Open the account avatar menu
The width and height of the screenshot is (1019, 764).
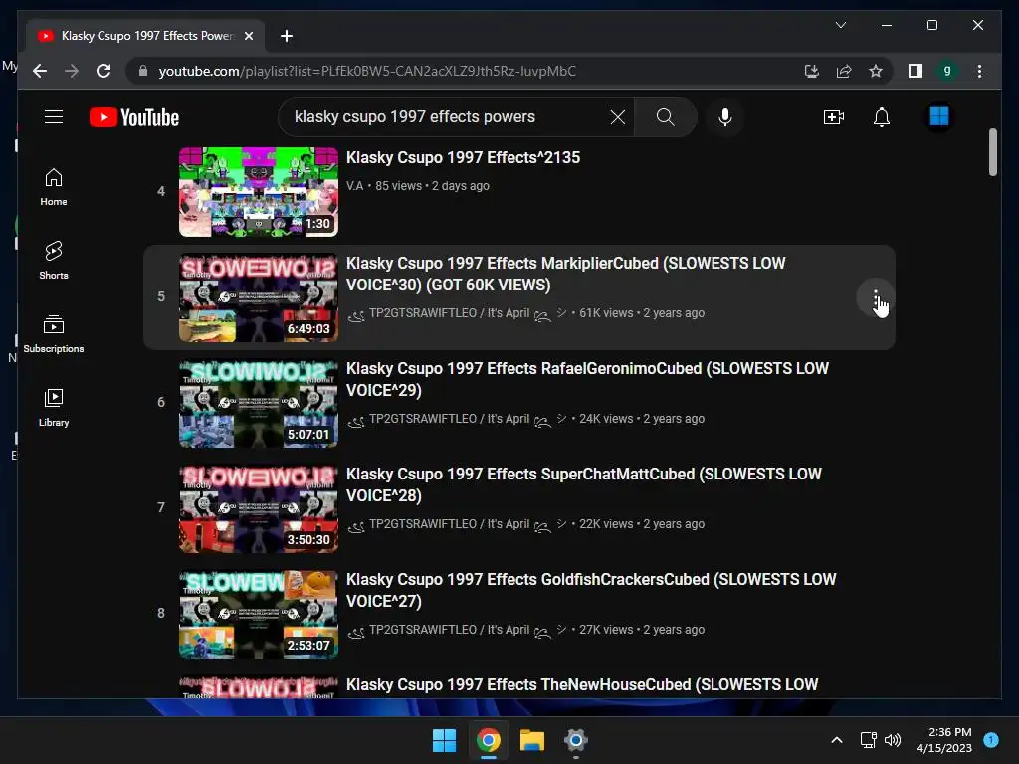939,117
